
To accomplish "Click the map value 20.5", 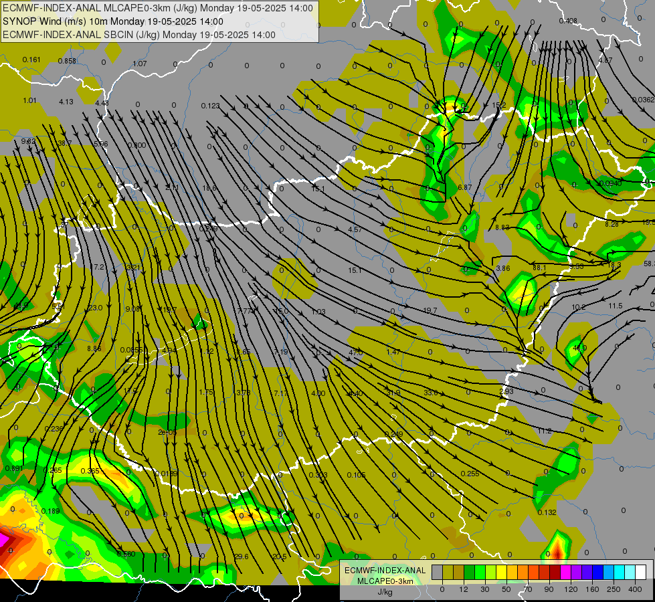I will coord(280,557).
